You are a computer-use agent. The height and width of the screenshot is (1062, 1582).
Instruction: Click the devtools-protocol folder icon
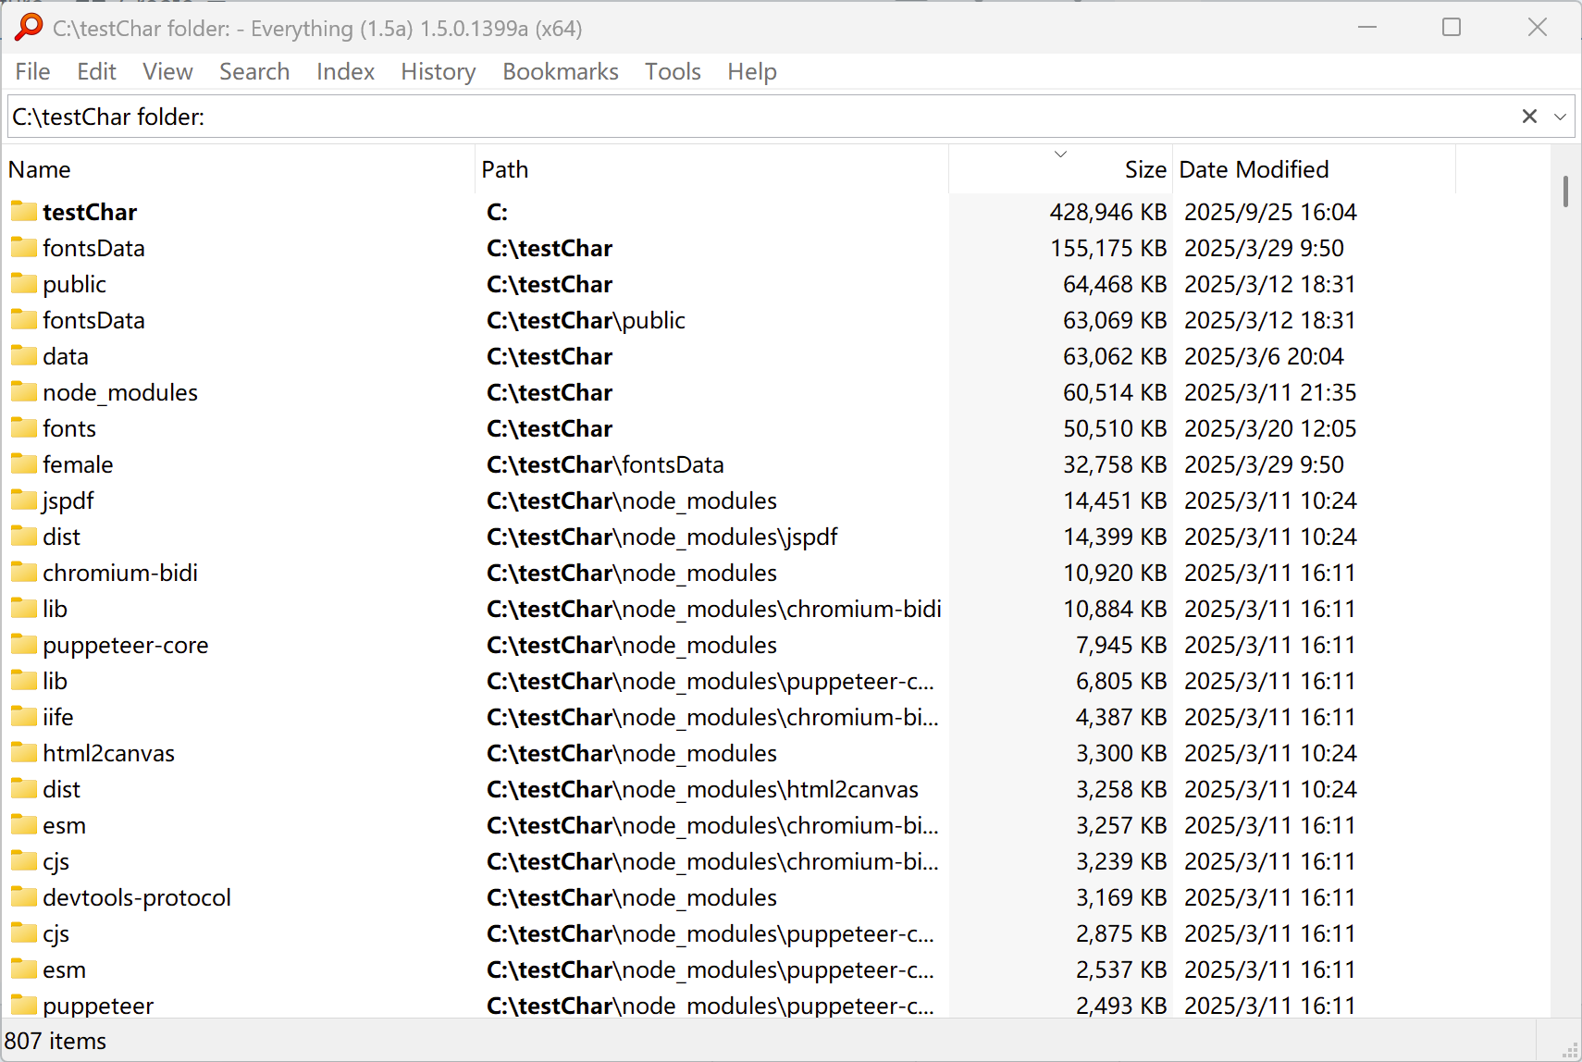[24, 897]
